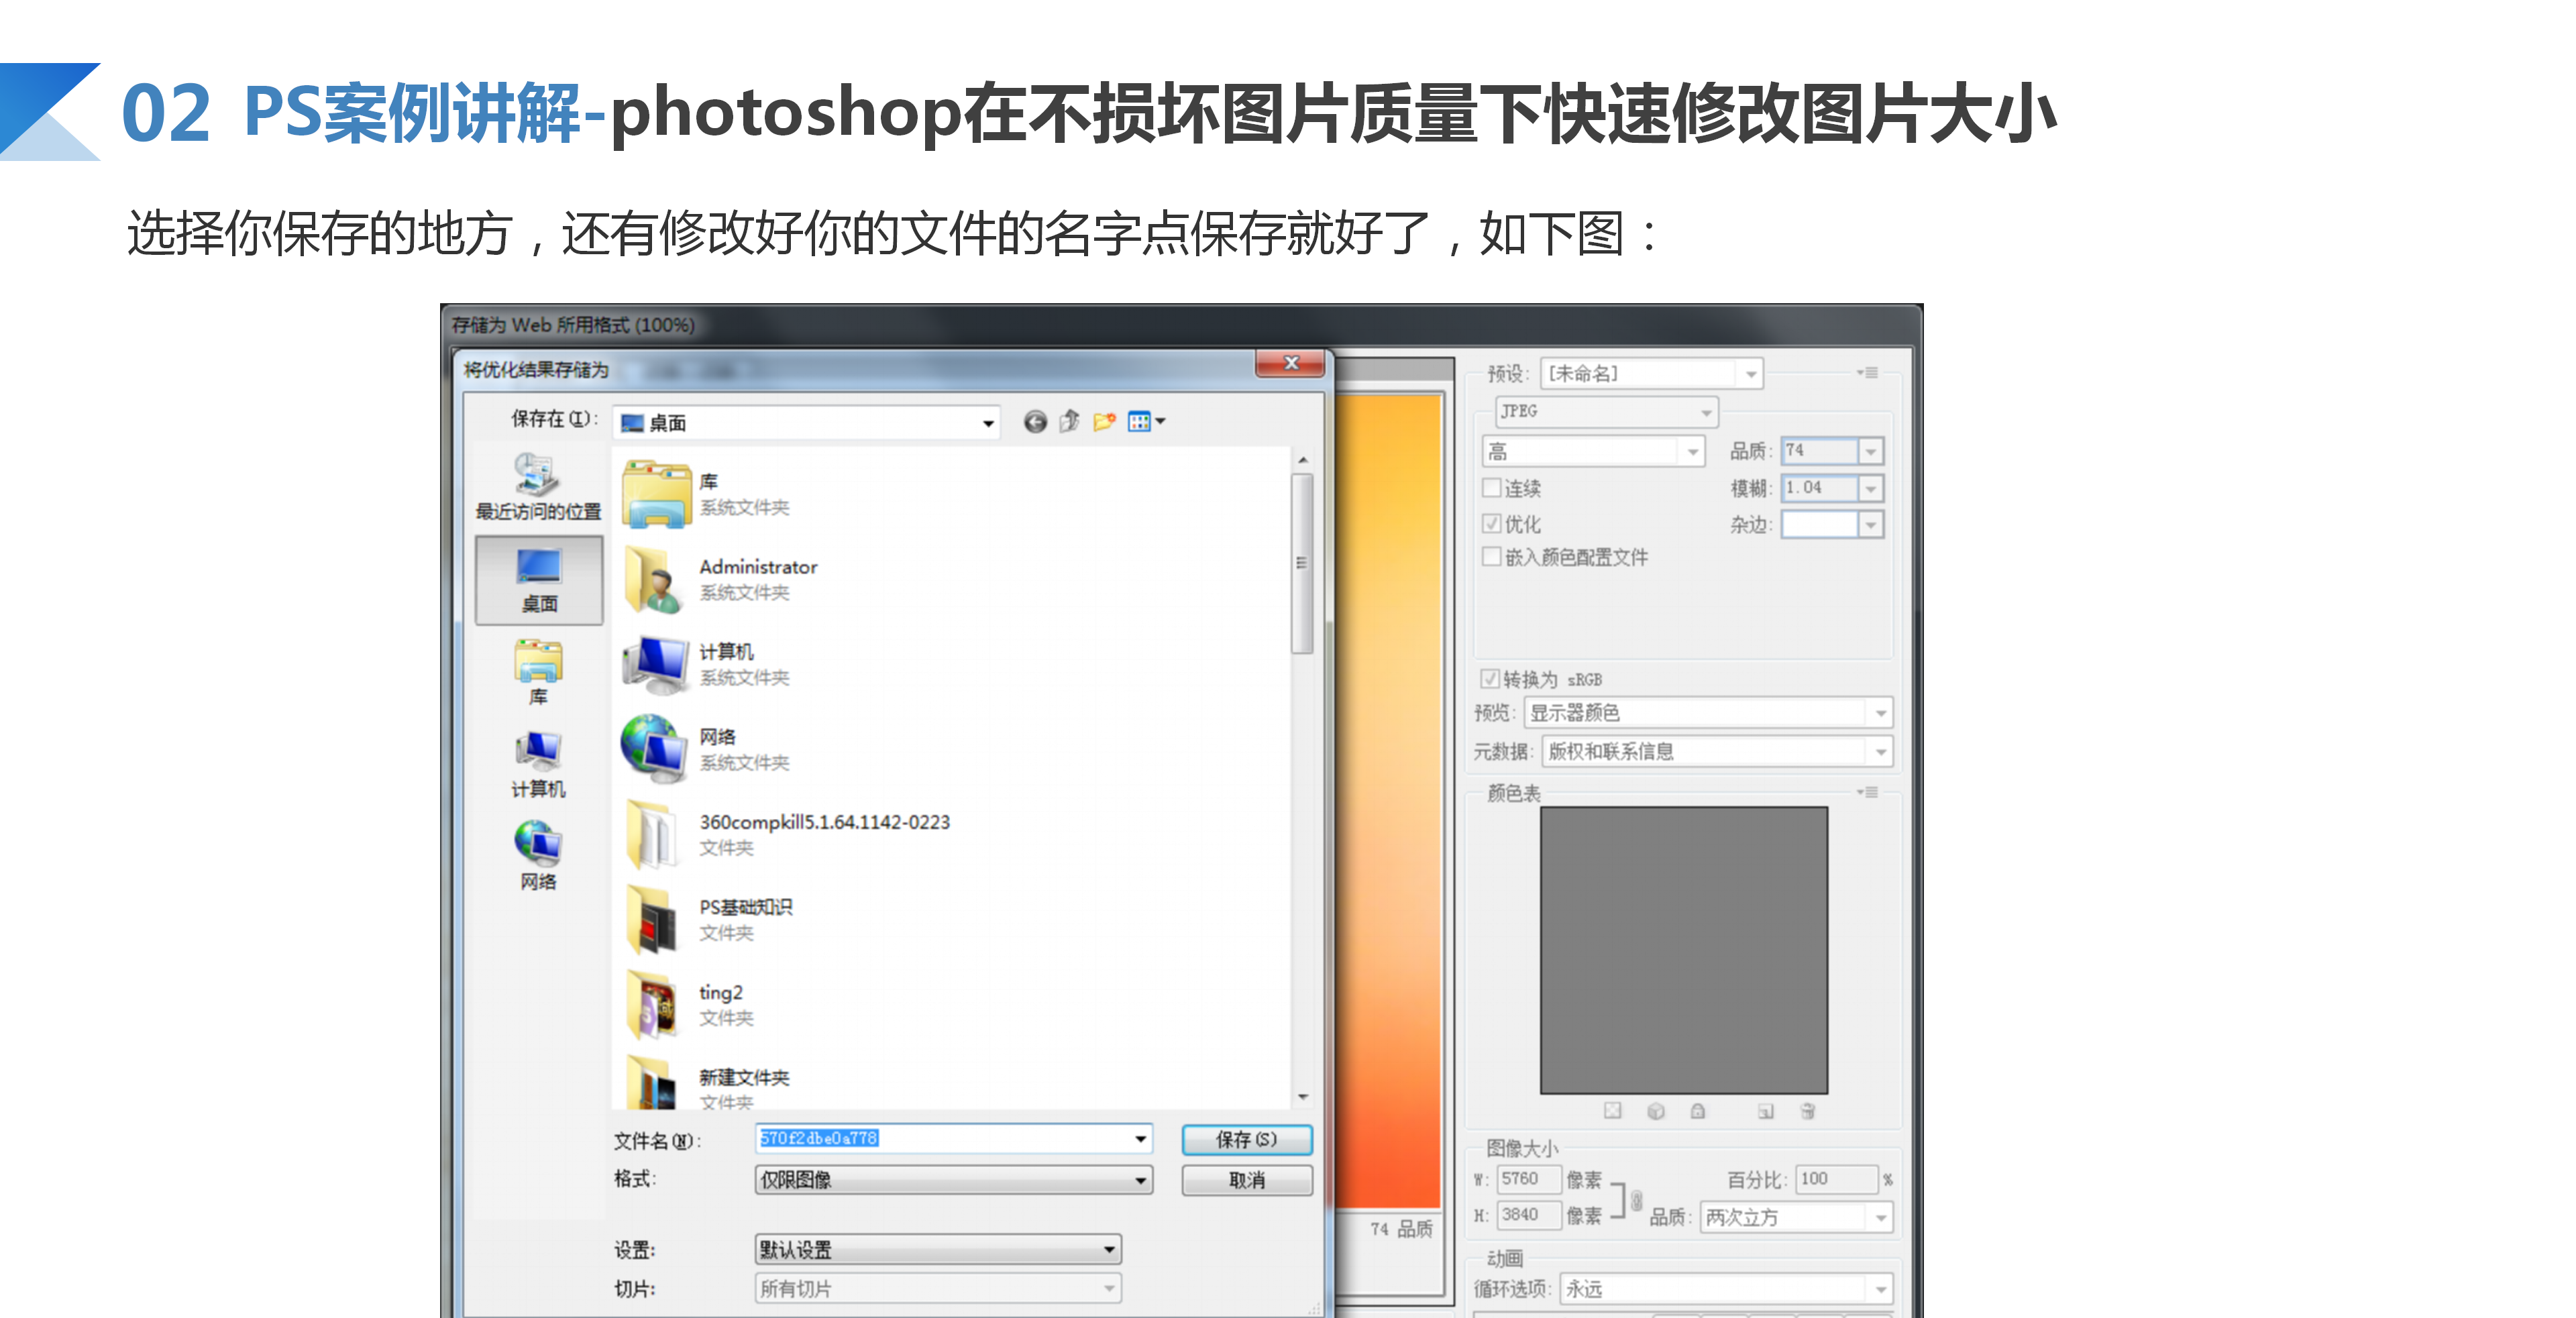Image resolution: width=2576 pixels, height=1318 pixels.
Task: Select Desktop (桌面) in the sidebar
Action: pyautogui.click(x=539, y=580)
